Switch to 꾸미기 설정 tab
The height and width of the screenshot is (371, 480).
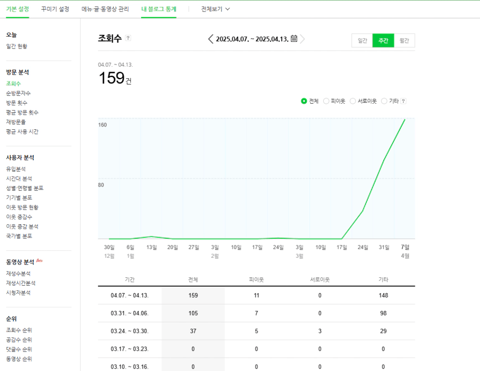pos(55,9)
